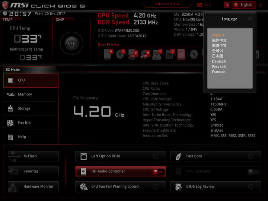Choose 日本語 in the Language list
The image size is (268, 201).
pos(217,56)
